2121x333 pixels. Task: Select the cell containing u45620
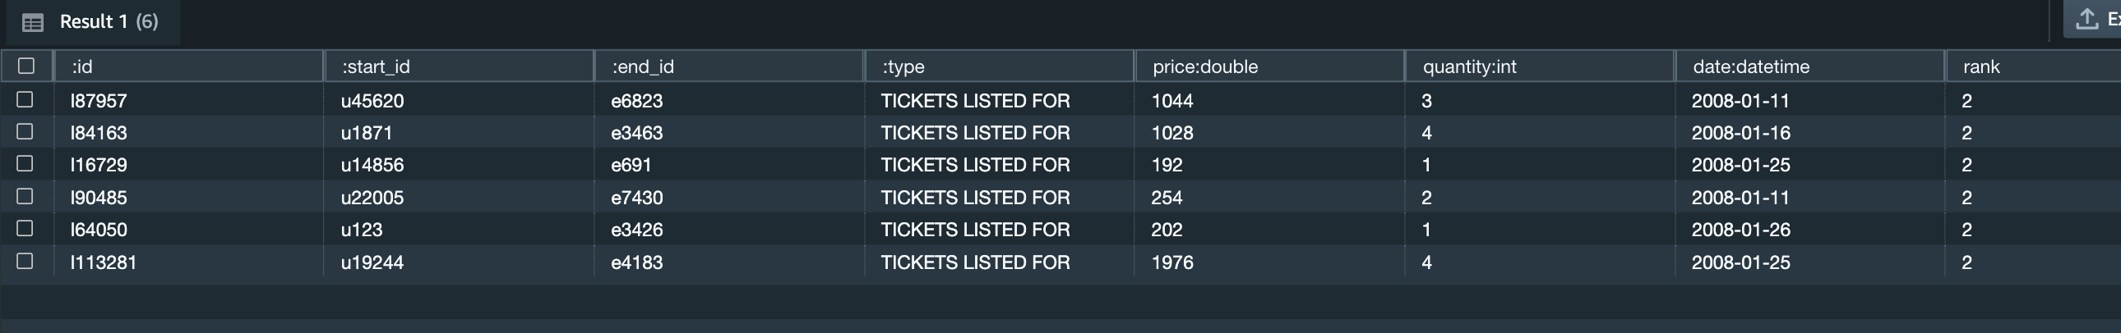[x=372, y=101]
